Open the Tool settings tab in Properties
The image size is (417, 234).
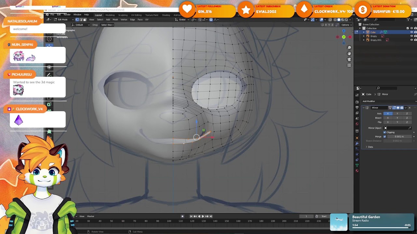coord(357,95)
